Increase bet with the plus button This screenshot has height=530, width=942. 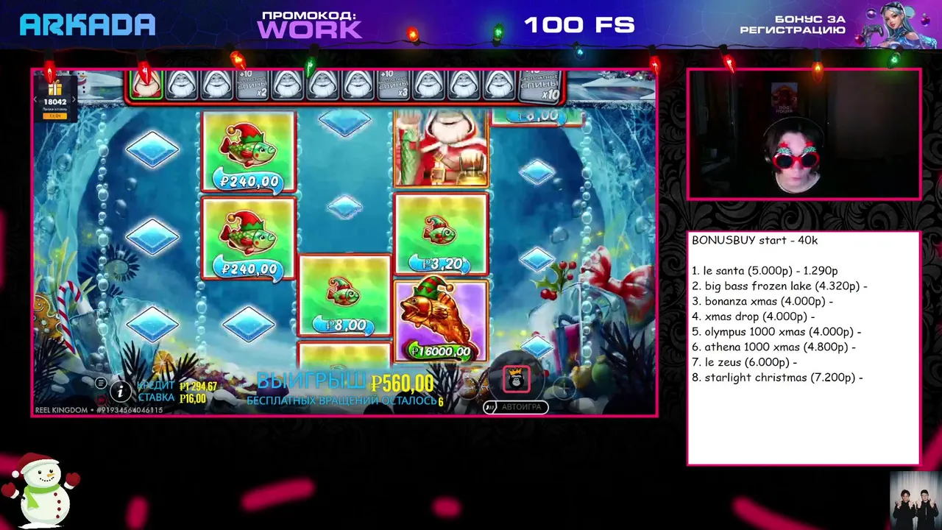(563, 387)
